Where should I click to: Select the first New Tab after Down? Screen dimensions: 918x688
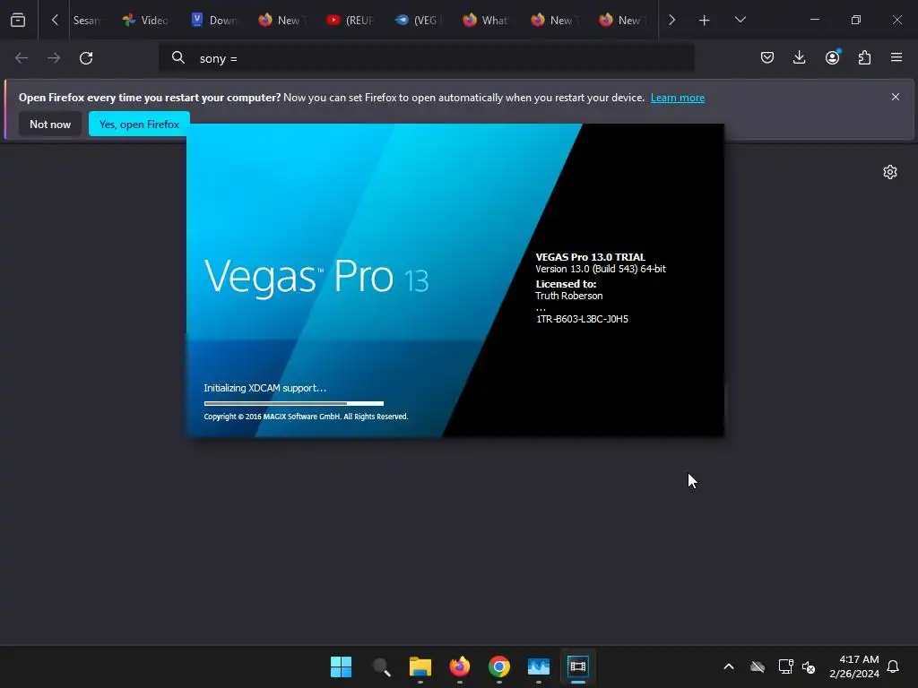281,20
